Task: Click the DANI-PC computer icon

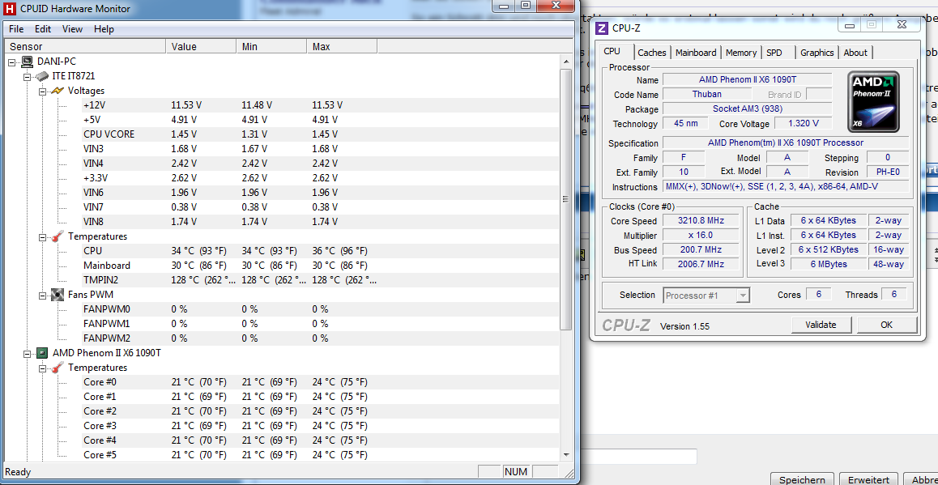Action: click(27, 62)
